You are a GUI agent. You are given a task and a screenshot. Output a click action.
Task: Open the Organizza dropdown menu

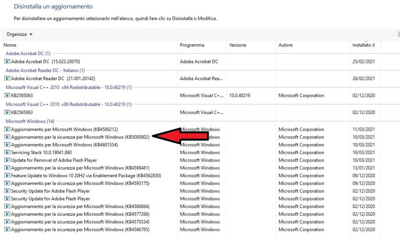(x=20, y=34)
